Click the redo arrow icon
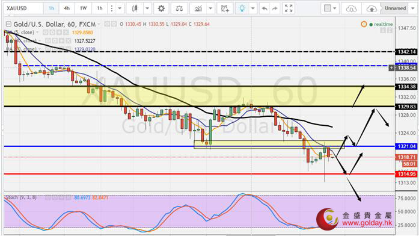The height and width of the screenshot is (236, 419). [x=275, y=8]
